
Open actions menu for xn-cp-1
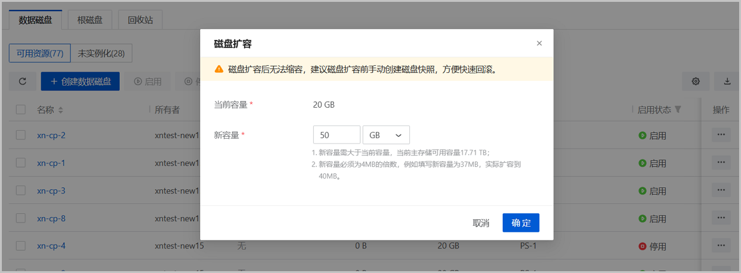tap(721, 162)
